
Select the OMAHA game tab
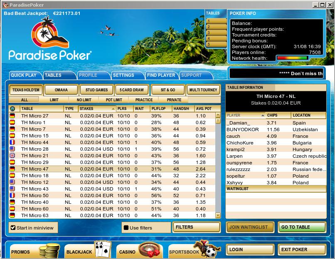coord(61,90)
